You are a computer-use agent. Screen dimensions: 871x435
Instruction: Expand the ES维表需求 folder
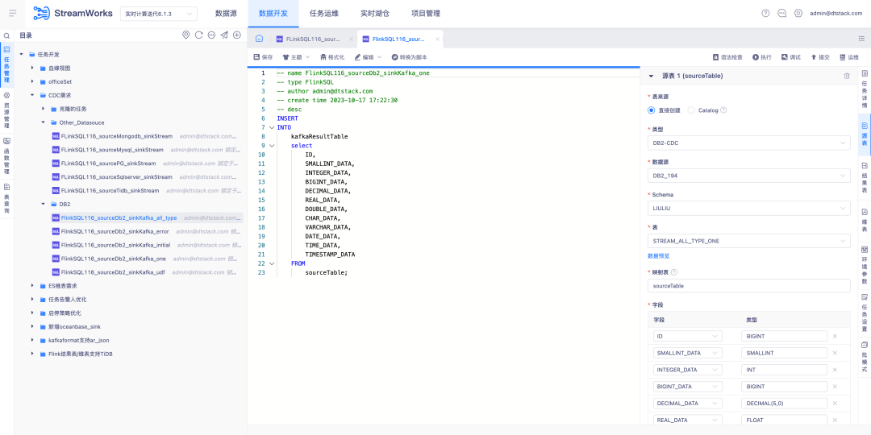[x=32, y=286]
